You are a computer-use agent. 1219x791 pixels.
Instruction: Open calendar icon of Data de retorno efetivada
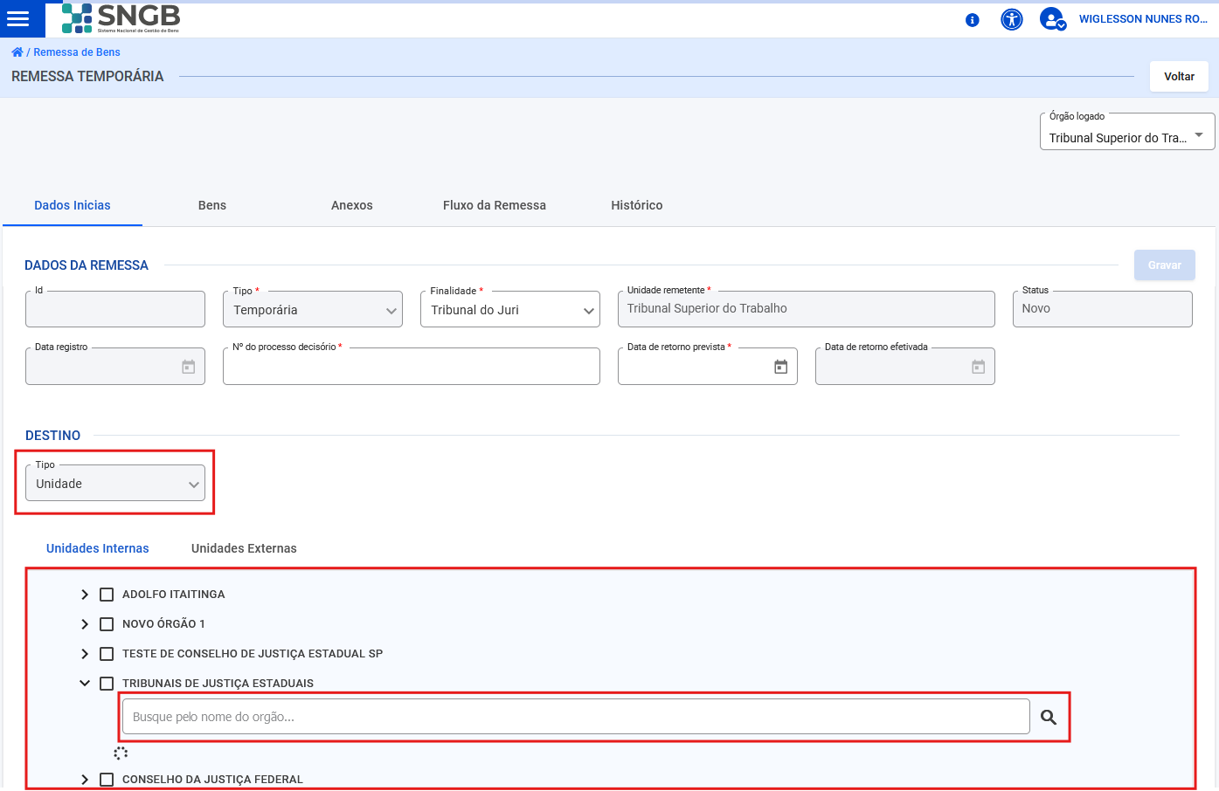(x=979, y=367)
